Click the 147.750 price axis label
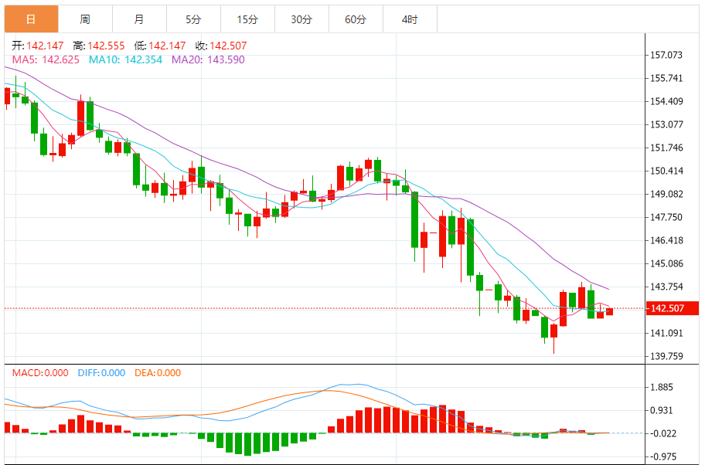 click(x=666, y=217)
